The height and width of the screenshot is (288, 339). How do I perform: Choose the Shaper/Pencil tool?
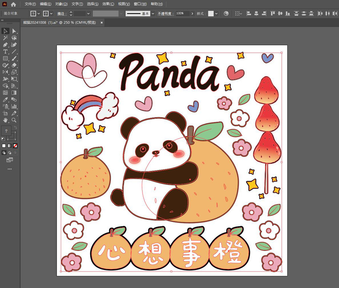coord(5,65)
